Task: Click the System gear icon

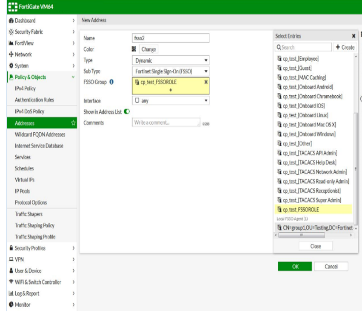Action: click(x=11, y=66)
